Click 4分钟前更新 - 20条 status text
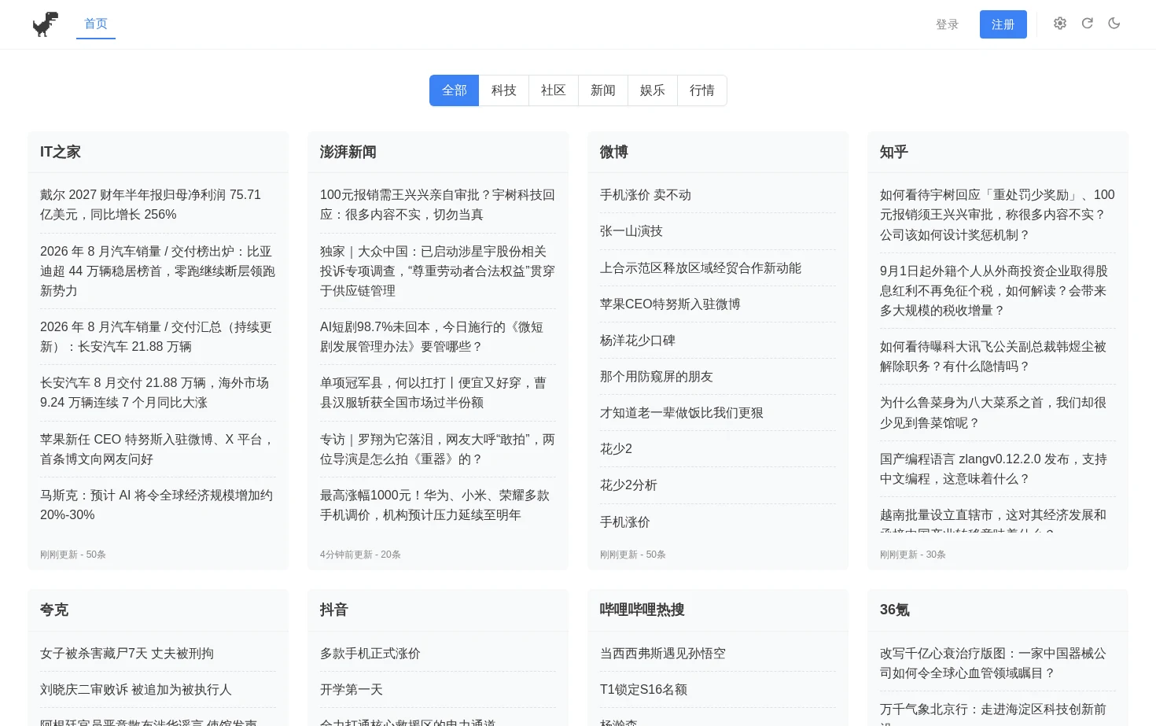The height and width of the screenshot is (726, 1156). 360,555
